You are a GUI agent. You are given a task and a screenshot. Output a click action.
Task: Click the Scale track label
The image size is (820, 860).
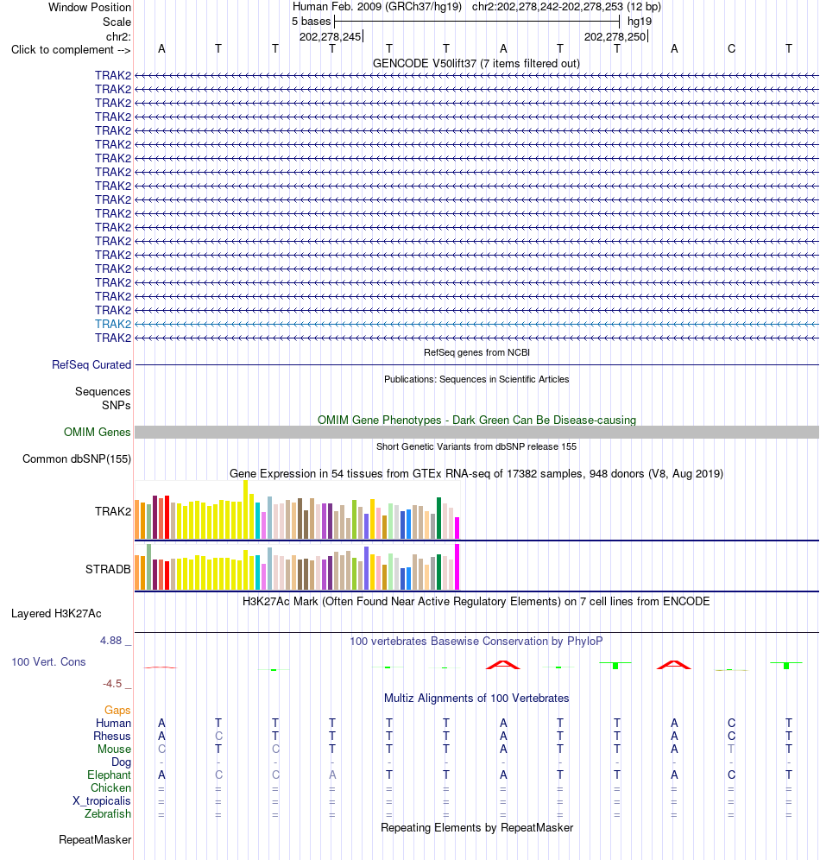[117, 22]
